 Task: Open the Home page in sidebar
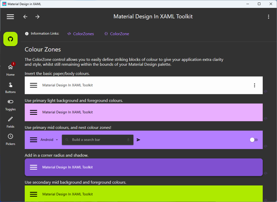pyautogui.click(x=10, y=70)
